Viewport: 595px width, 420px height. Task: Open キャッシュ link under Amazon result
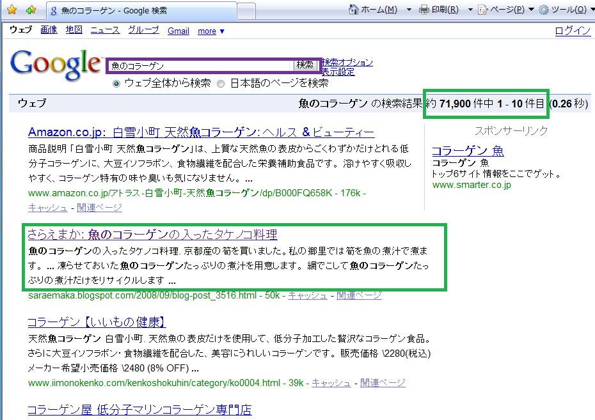(48, 208)
